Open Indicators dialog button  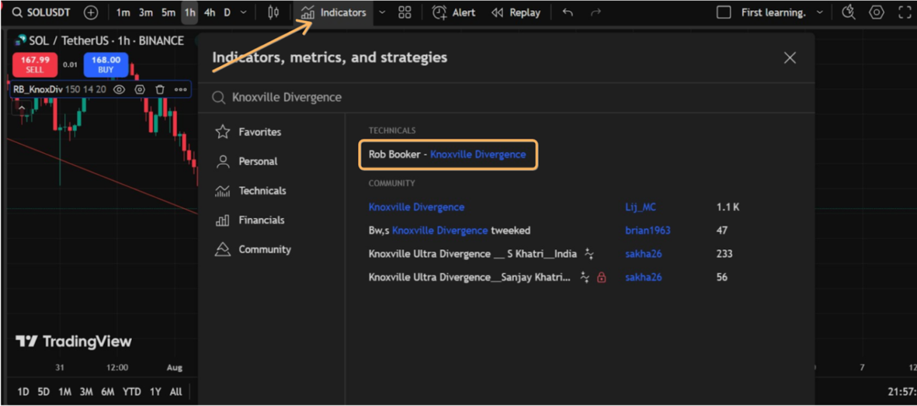click(333, 13)
